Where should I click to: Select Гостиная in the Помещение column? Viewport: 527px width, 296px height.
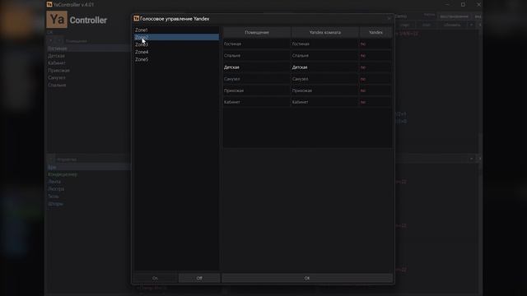point(257,44)
